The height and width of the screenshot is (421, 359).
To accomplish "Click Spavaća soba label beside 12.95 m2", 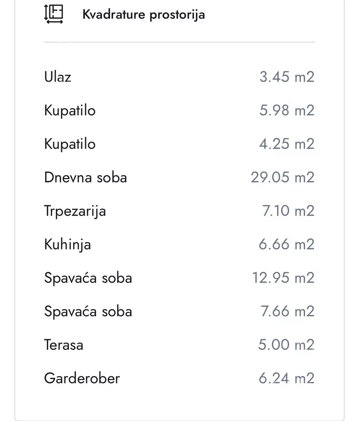I will (x=88, y=278).
